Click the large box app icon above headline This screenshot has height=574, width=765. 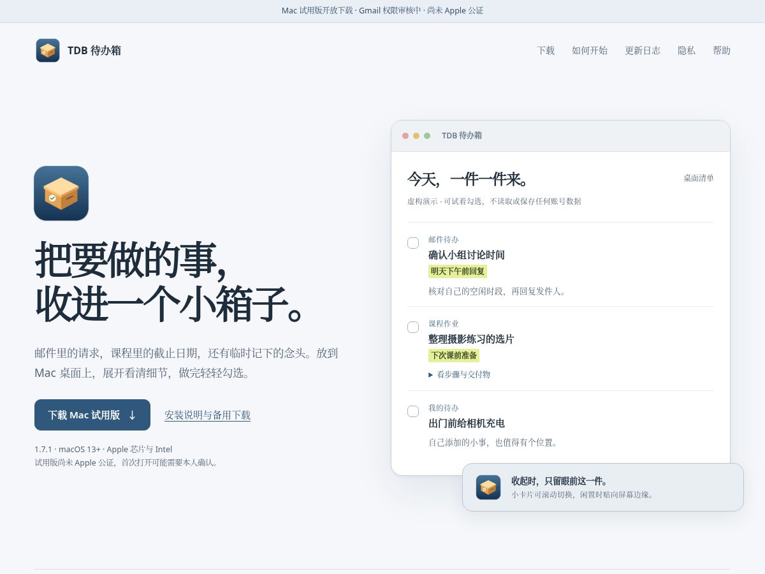coord(61,193)
